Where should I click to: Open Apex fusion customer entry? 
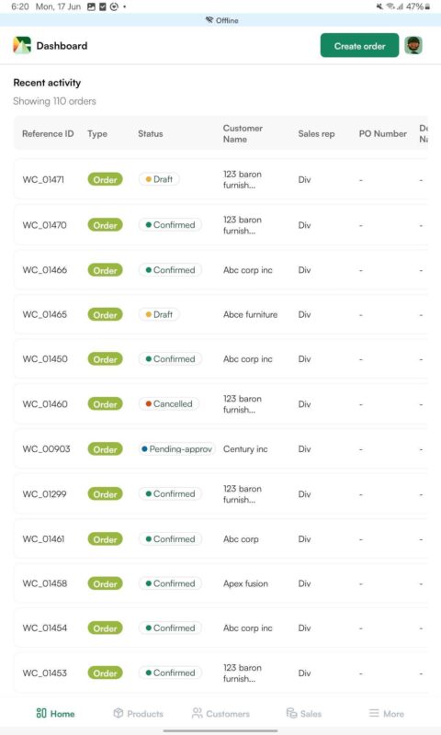(245, 583)
